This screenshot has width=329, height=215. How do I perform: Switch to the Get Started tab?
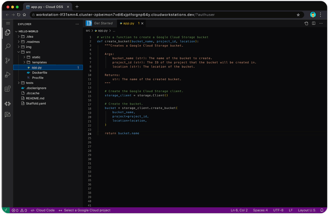[x=103, y=23]
